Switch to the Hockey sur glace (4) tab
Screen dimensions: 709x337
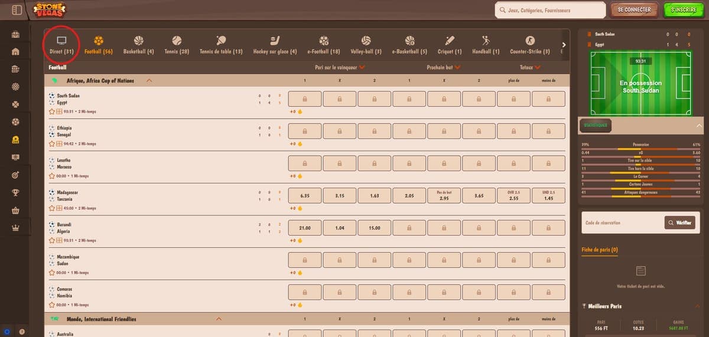pyautogui.click(x=275, y=45)
